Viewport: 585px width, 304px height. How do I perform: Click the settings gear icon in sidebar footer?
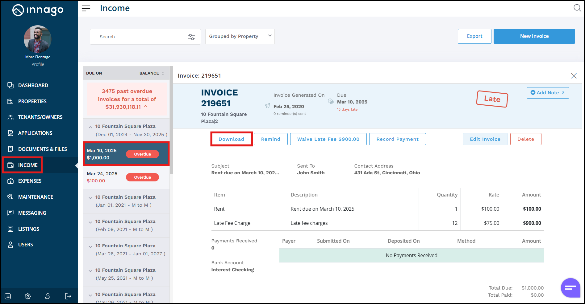coord(28,296)
